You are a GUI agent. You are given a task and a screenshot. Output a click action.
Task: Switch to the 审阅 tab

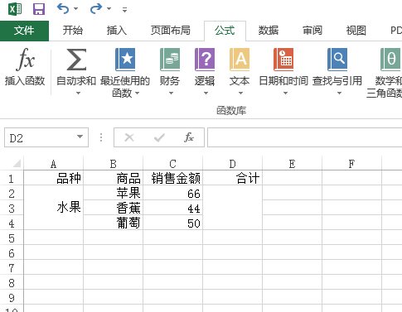point(312,31)
